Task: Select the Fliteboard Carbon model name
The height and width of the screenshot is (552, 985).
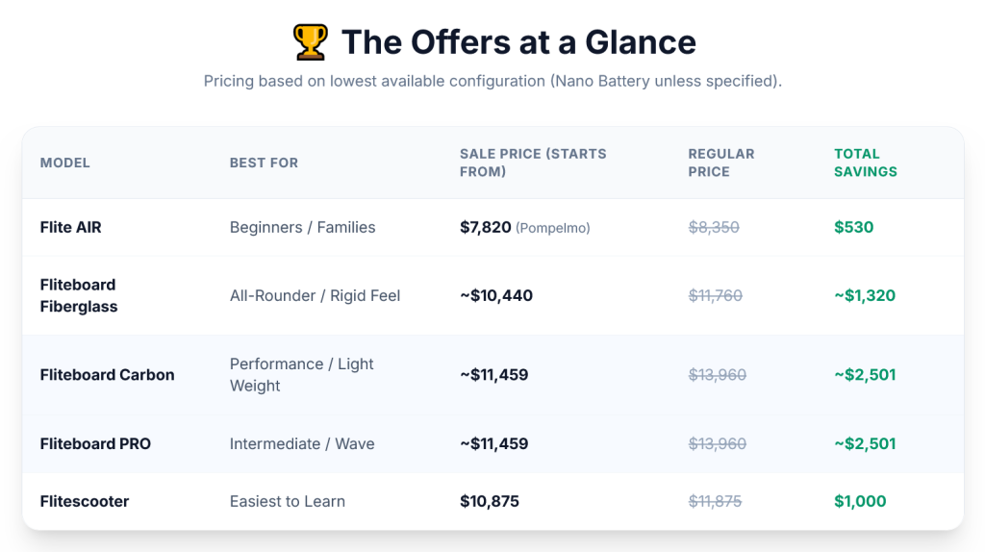Action: coord(107,375)
